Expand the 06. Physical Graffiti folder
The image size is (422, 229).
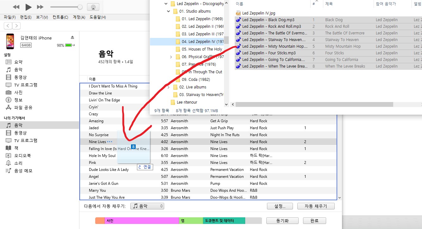(171, 57)
